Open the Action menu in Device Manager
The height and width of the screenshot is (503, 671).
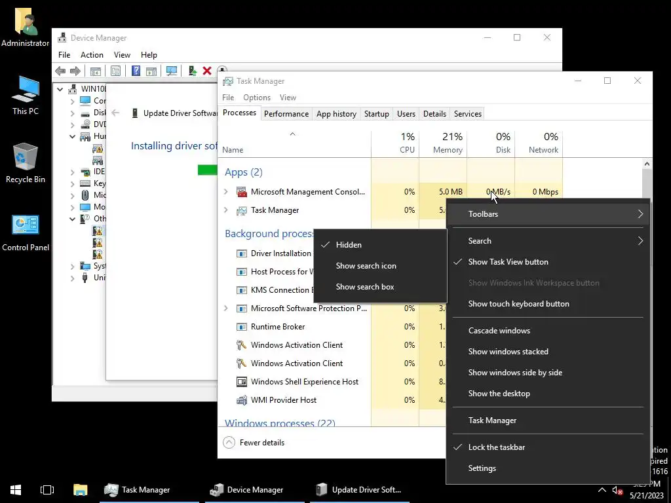coord(92,55)
